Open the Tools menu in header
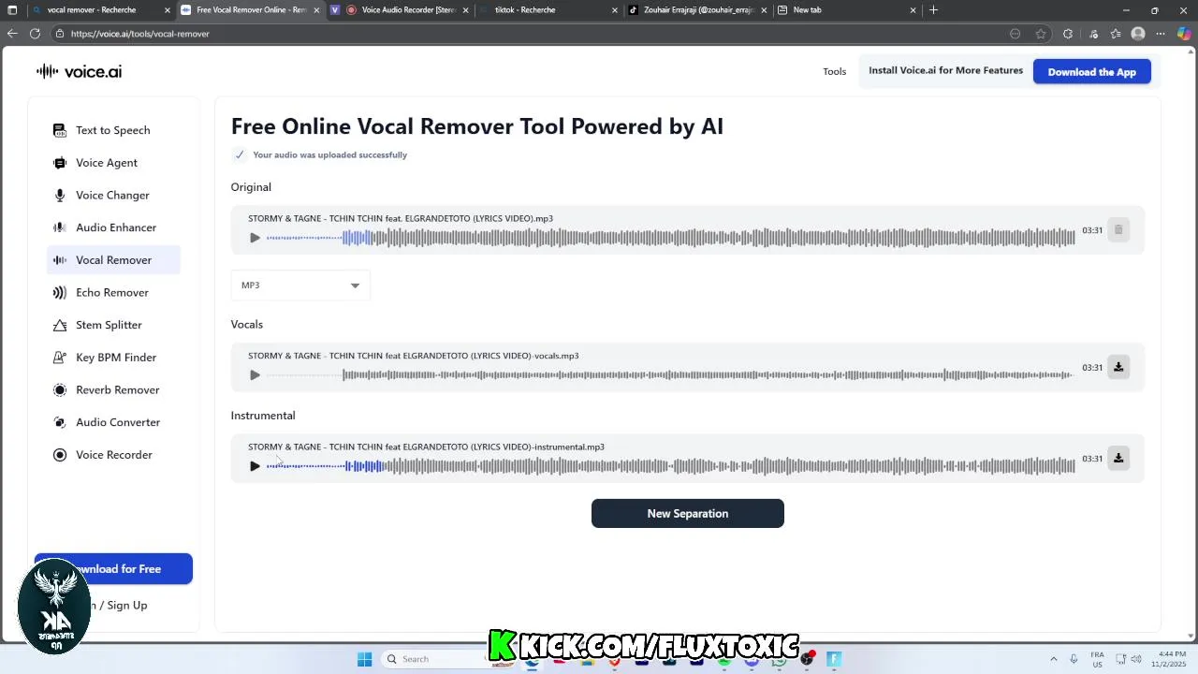Image resolution: width=1198 pixels, height=674 pixels. point(834,71)
